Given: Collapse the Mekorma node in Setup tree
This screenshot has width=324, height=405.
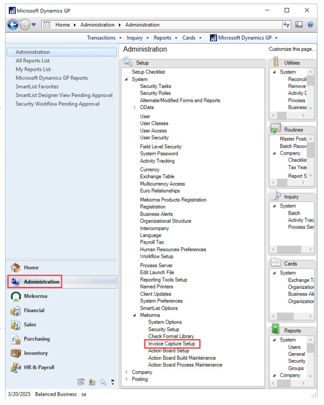Looking at the screenshot, I should (x=134, y=315).
